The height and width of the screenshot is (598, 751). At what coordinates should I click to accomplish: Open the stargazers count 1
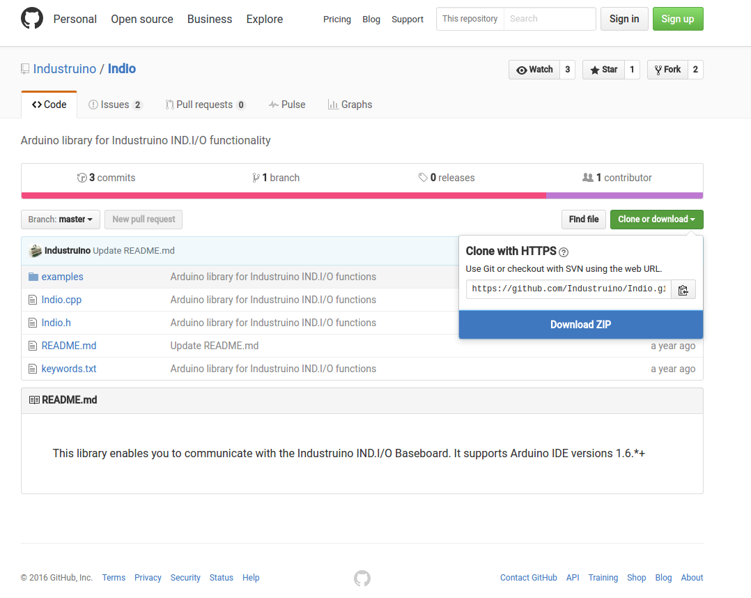[x=633, y=70]
